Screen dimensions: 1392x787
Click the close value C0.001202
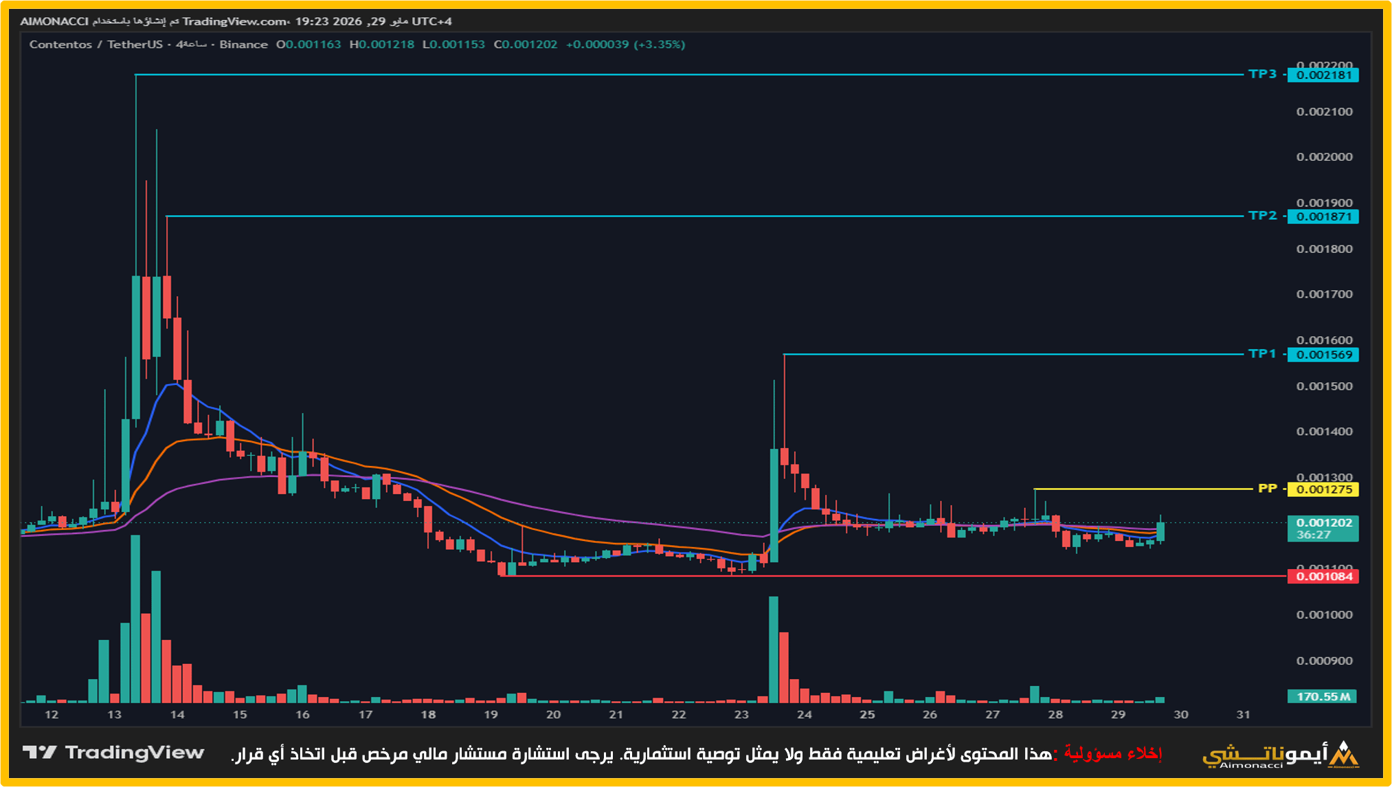(x=526, y=45)
